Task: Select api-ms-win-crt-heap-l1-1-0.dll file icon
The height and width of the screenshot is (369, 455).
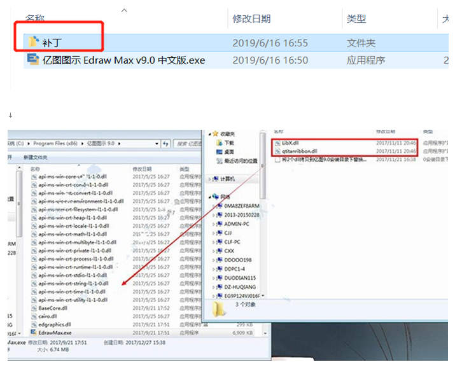Action: (x=34, y=218)
